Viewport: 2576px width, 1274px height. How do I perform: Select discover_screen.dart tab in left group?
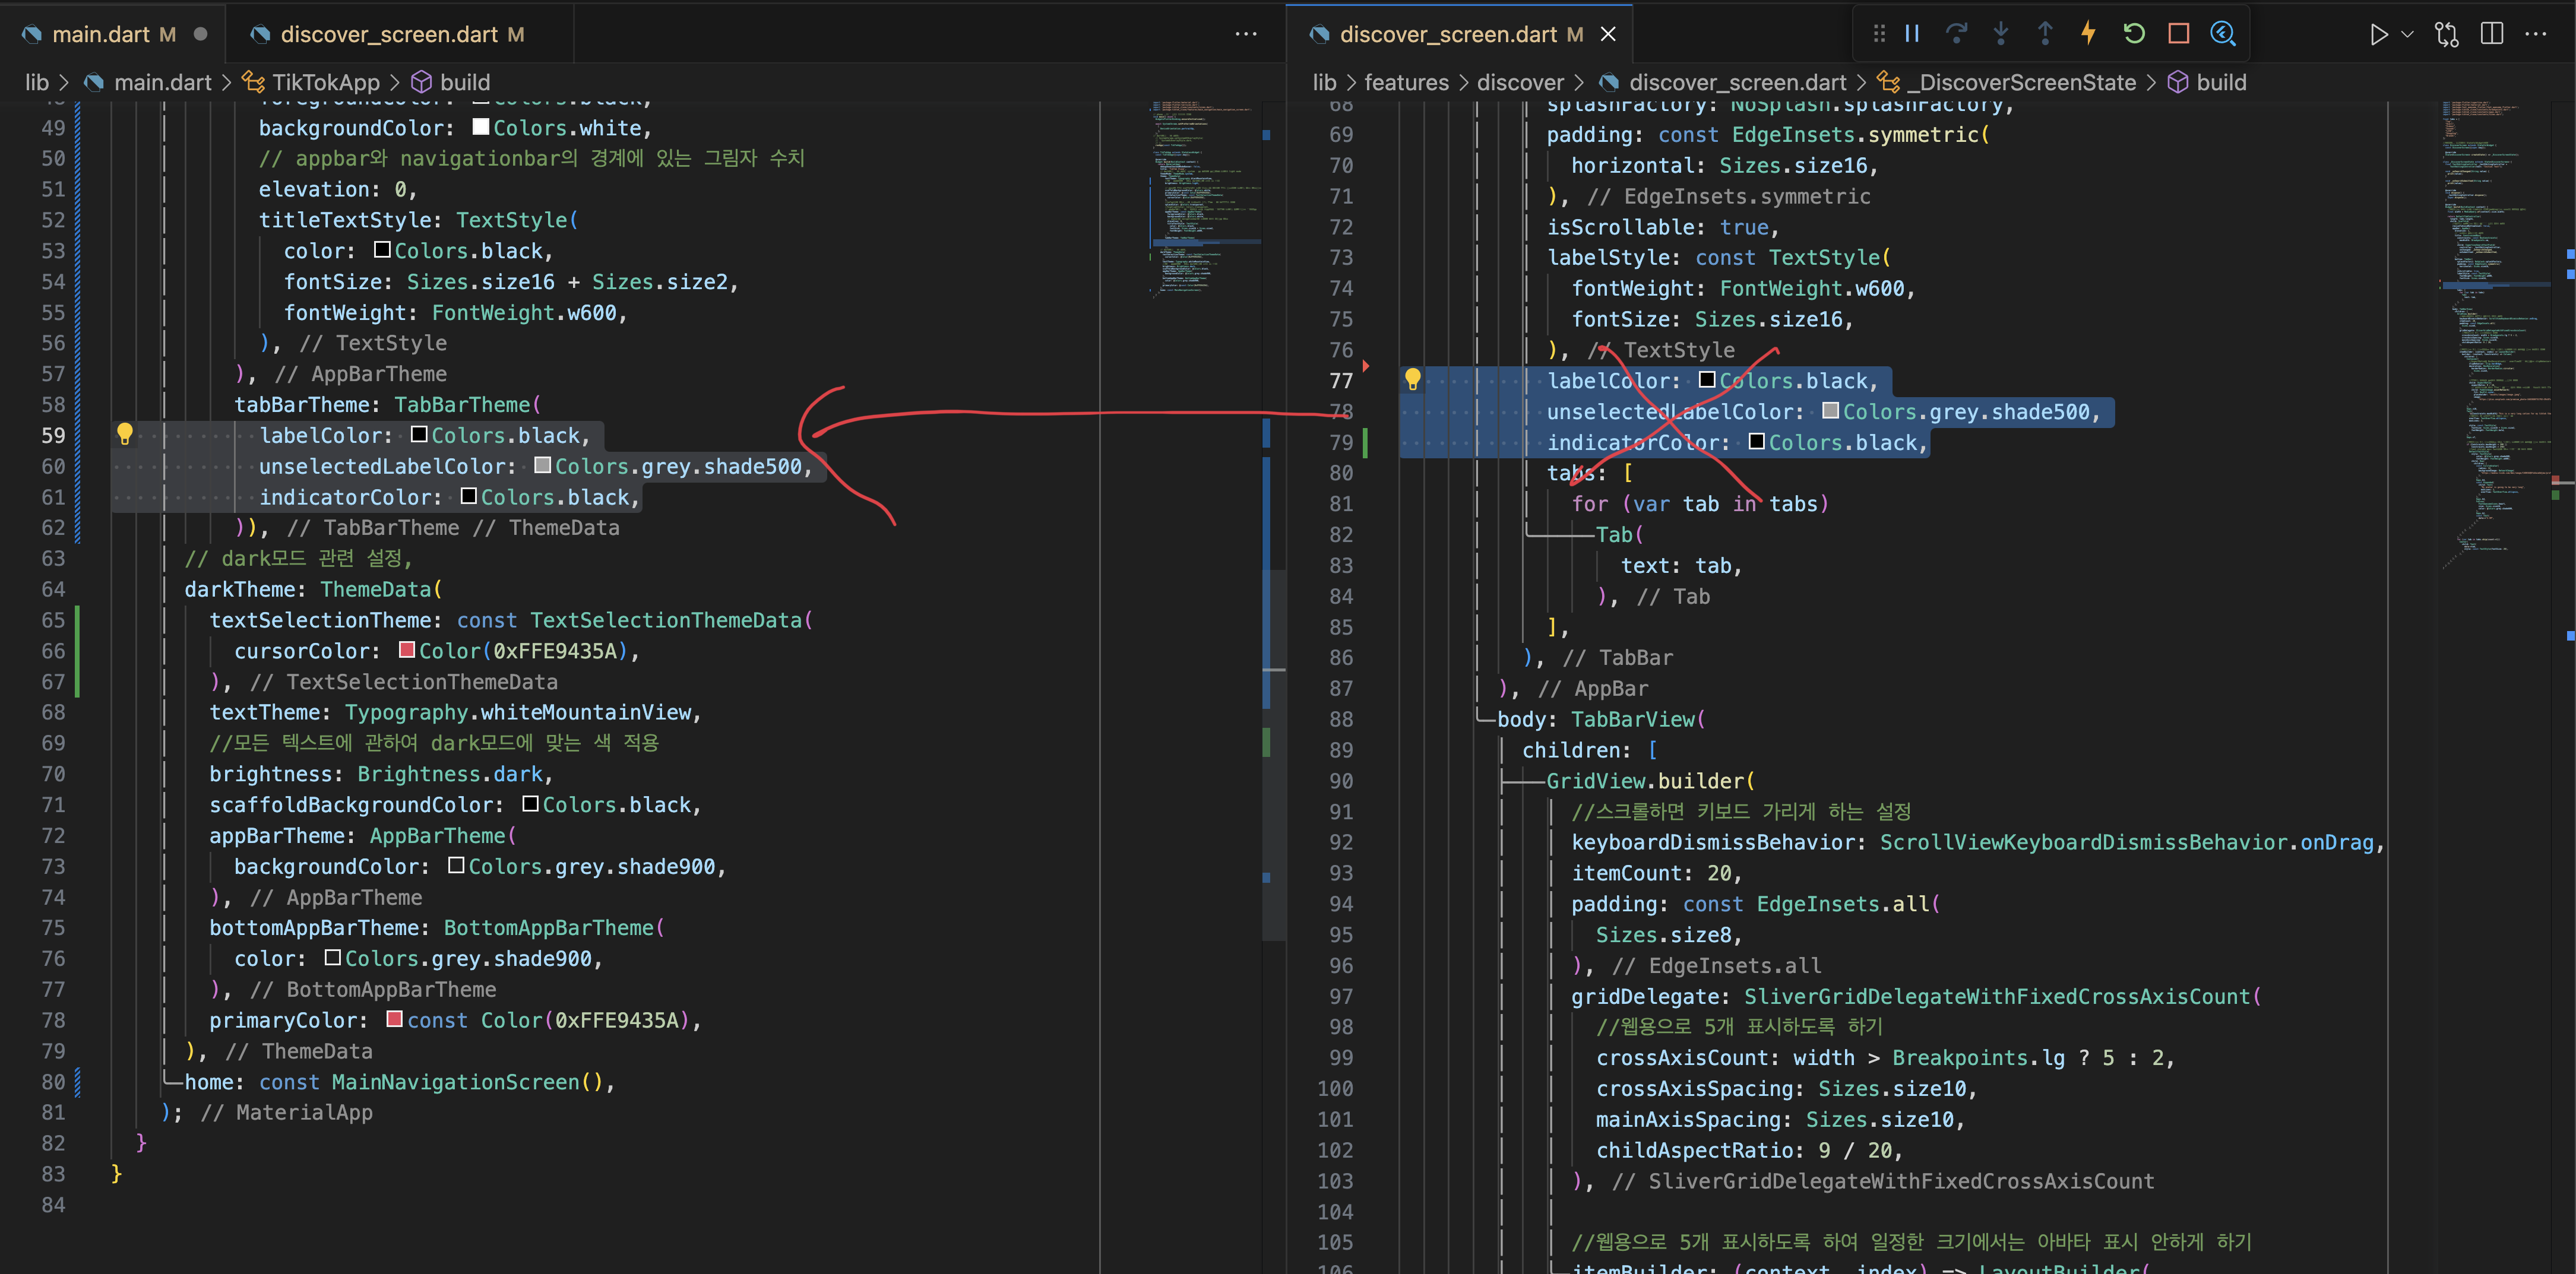(x=389, y=34)
